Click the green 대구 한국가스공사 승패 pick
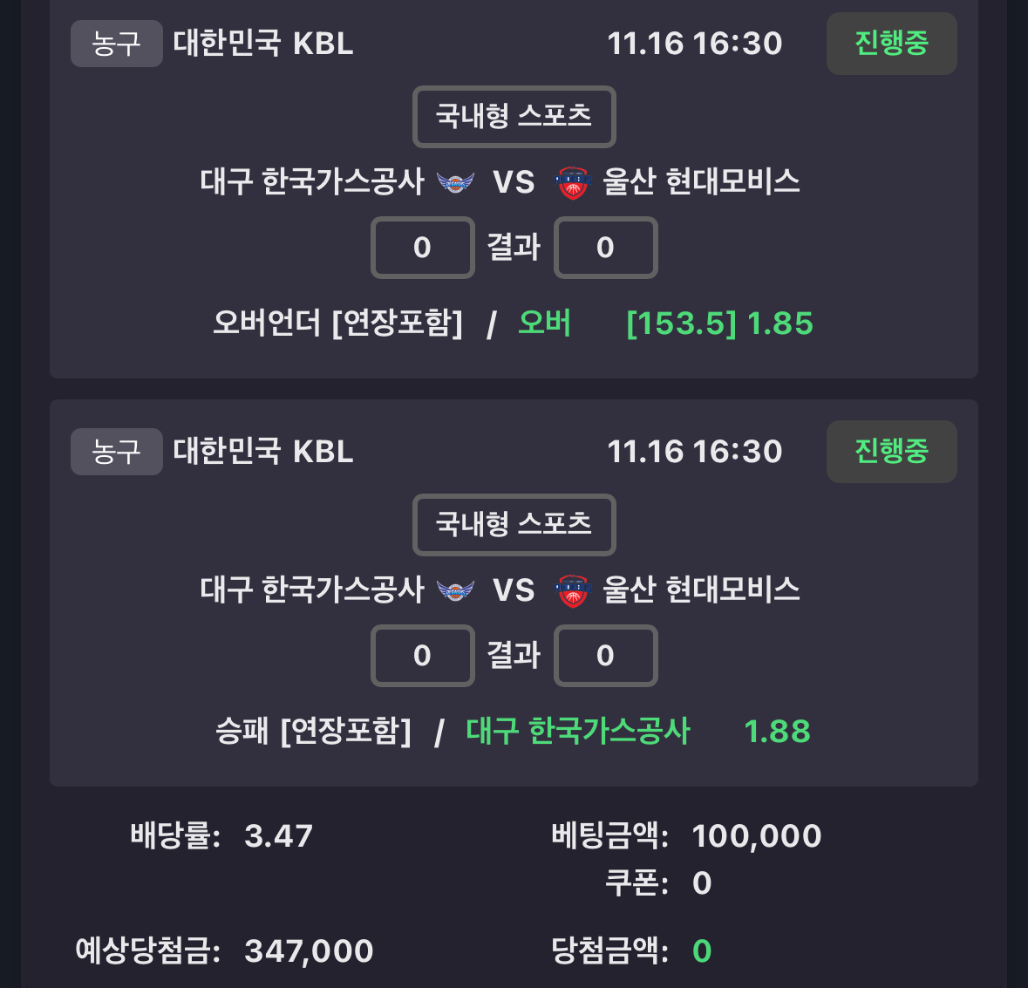 click(577, 731)
